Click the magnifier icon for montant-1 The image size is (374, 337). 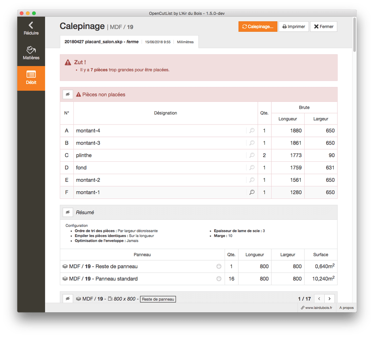point(252,192)
